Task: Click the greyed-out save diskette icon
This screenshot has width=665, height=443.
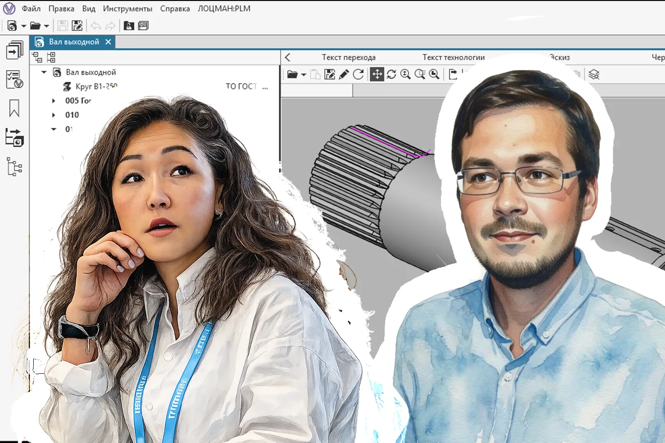Action: tap(63, 26)
